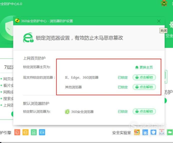This screenshot has width=173, height=143.
Task: Click 更换主页 to change homepage
Action: coord(144,67)
